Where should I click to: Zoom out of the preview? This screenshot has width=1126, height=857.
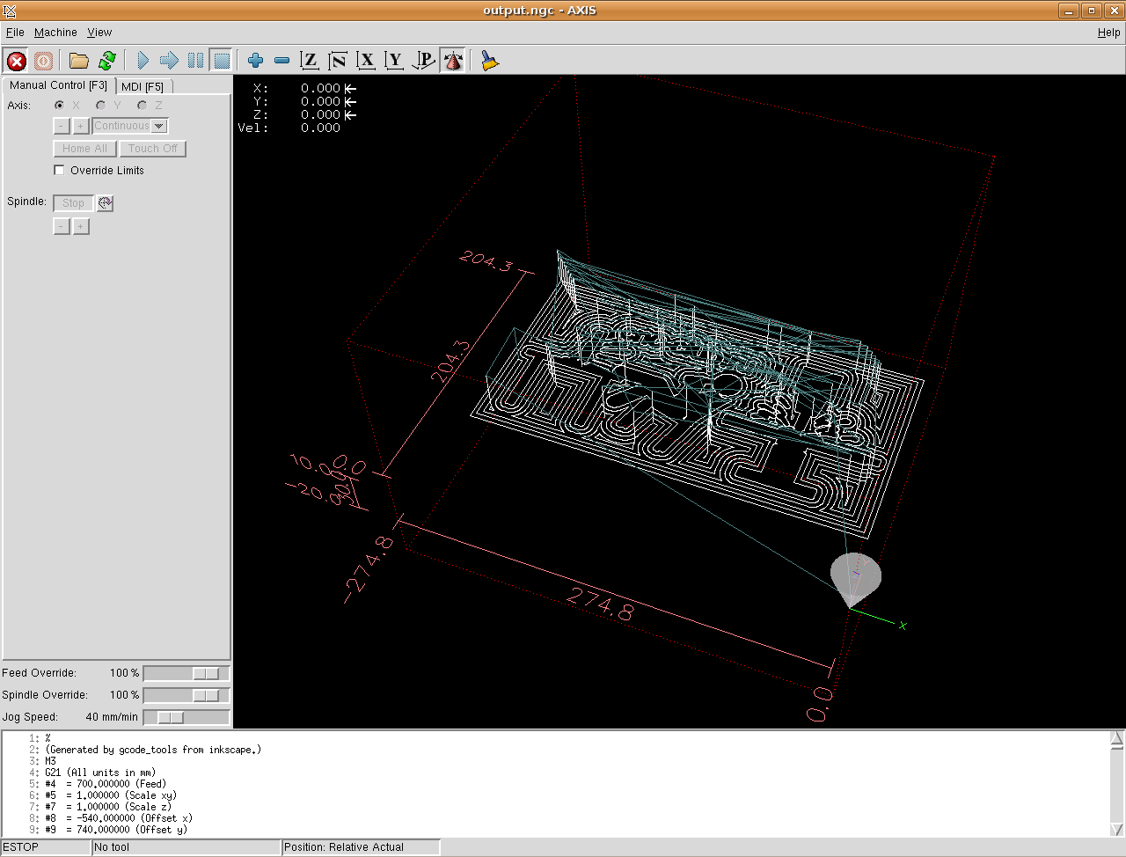[x=282, y=61]
